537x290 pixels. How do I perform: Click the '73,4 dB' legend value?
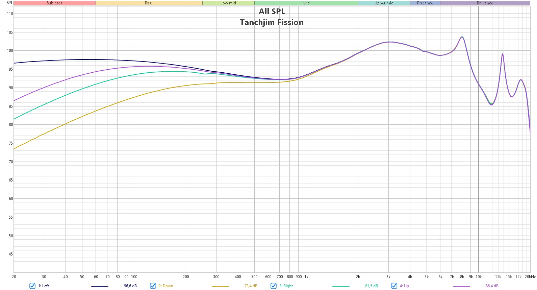point(251,286)
